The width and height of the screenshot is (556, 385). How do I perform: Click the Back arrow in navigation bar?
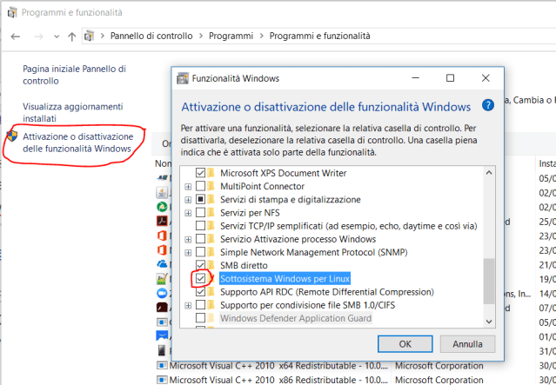click(x=16, y=37)
